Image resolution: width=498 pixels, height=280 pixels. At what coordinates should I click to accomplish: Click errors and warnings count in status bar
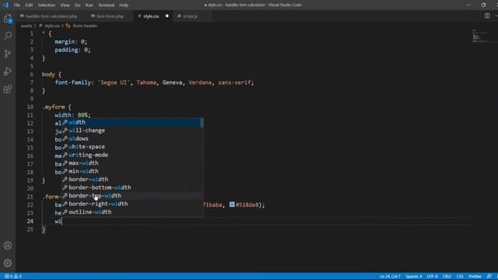pos(13,277)
